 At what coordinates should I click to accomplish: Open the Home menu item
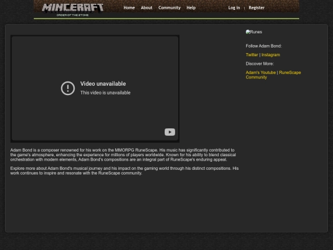click(129, 7)
